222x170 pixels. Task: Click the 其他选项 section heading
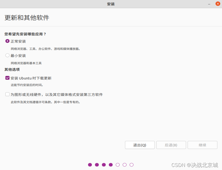(x=12, y=70)
